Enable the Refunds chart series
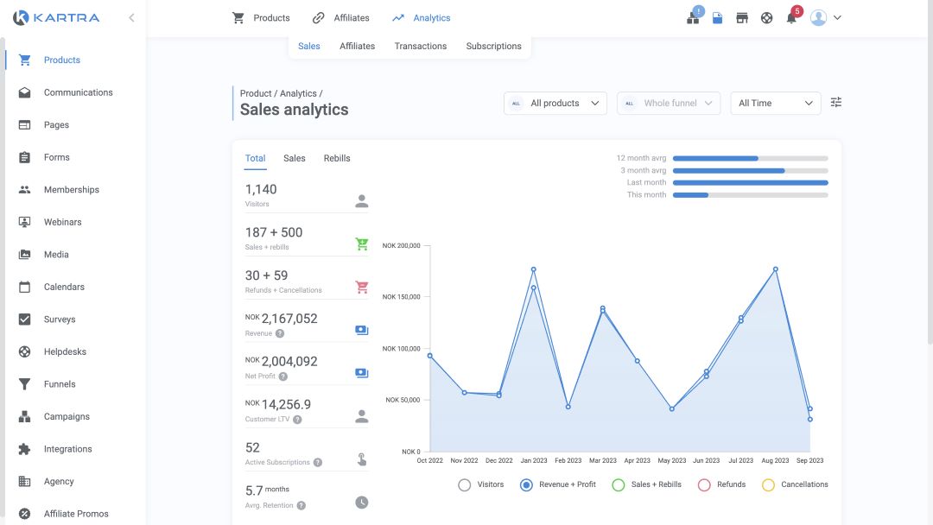The image size is (933, 525). coord(704,484)
